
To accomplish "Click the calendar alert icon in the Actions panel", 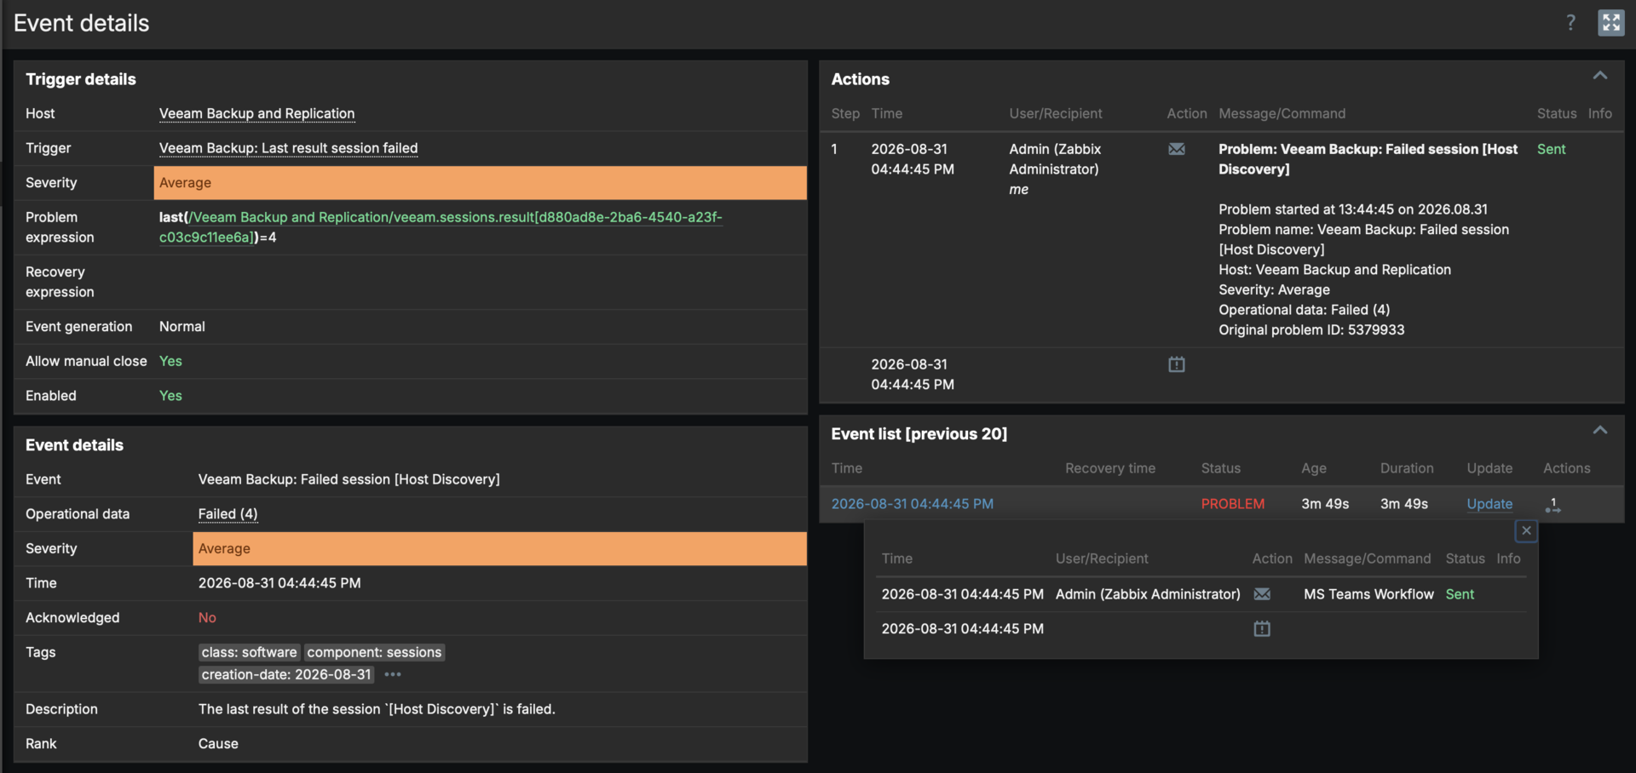I will coord(1177,364).
